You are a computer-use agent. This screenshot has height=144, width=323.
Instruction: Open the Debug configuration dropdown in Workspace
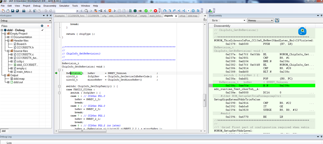pos(26,20)
